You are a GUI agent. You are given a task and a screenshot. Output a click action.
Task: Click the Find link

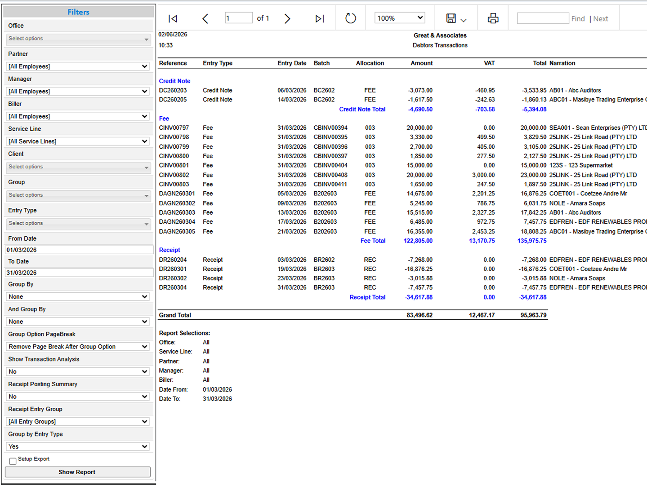(x=578, y=19)
